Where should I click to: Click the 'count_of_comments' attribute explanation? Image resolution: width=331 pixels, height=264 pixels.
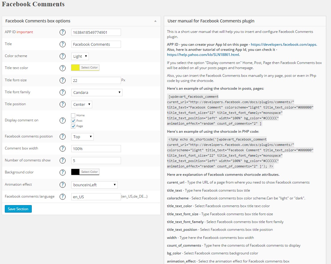click(234, 245)
